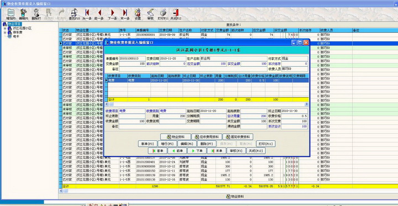Click the 打印[F11] dialog button
The width and height of the screenshot is (398, 206).
[265, 144]
